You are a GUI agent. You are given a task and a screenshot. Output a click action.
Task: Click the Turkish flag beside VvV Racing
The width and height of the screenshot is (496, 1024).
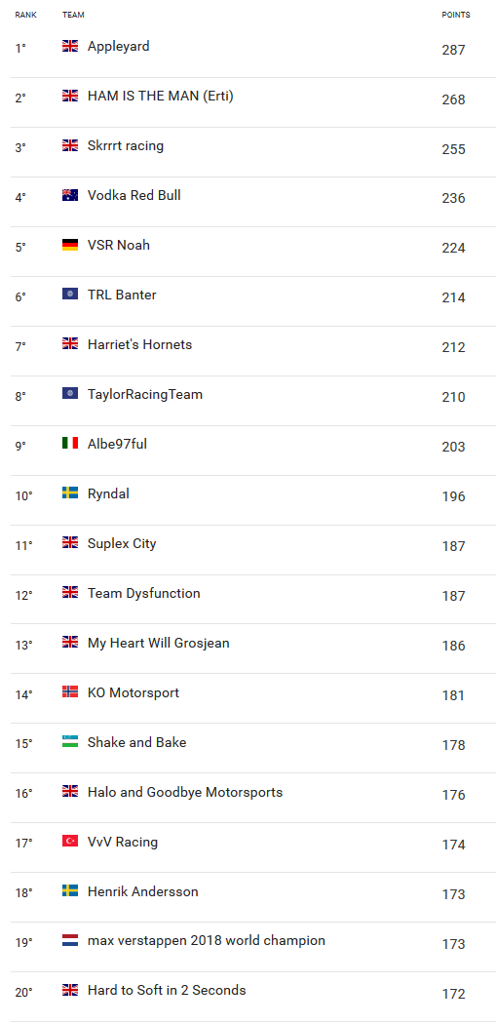click(x=70, y=841)
